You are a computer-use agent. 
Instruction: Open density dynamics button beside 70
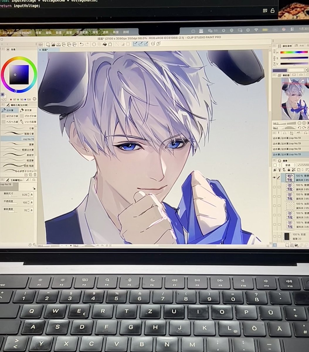point(32,210)
